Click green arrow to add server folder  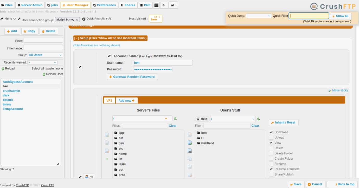click(107, 159)
